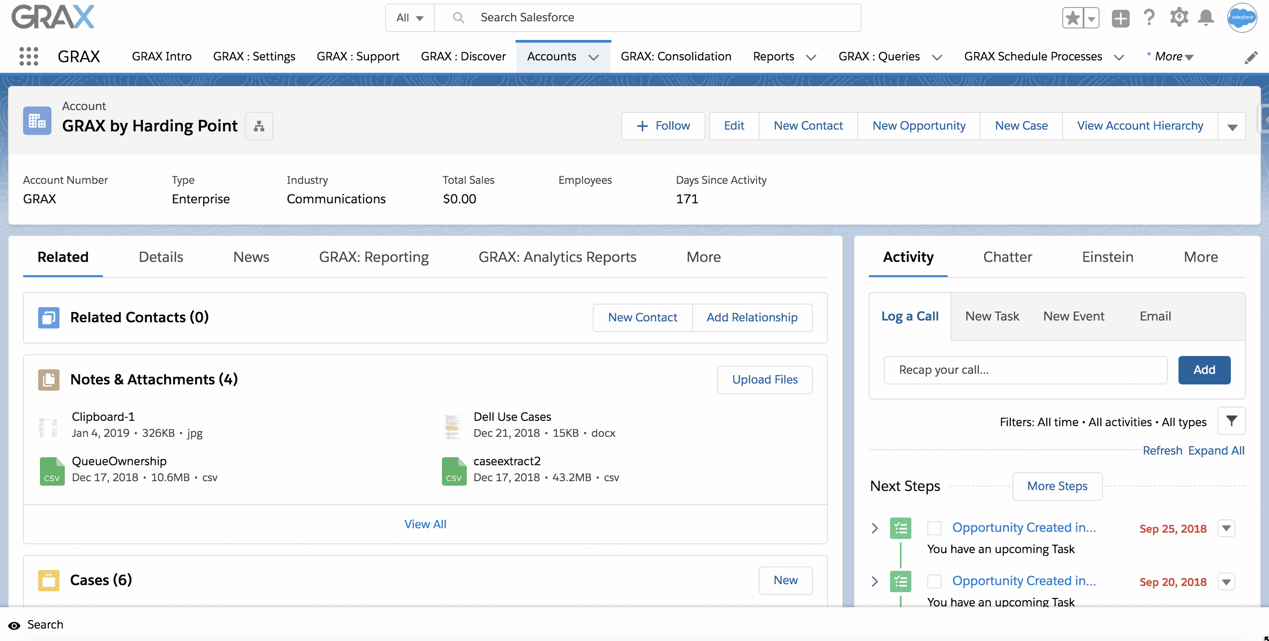Open the Reports tab dropdown chevron
The height and width of the screenshot is (641, 1269).
pos(811,57)
